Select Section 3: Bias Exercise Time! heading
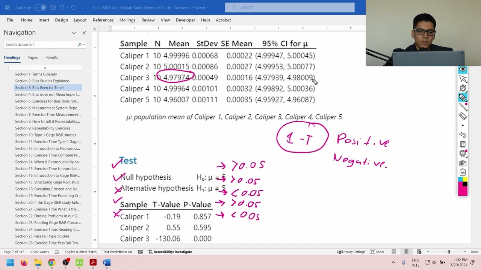 (48, 88)
